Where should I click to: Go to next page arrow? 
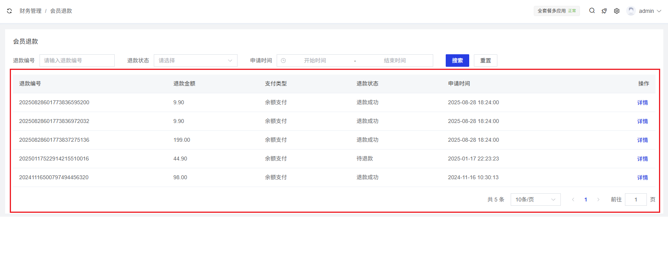tap(598, 200)
